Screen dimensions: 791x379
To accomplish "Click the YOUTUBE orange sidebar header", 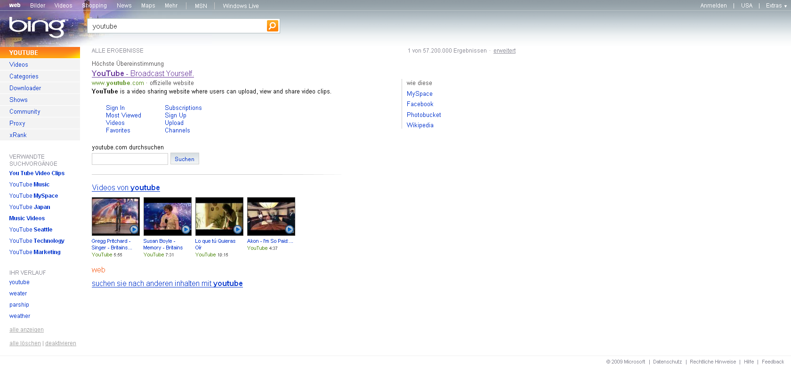I will (x=40, y=53).
